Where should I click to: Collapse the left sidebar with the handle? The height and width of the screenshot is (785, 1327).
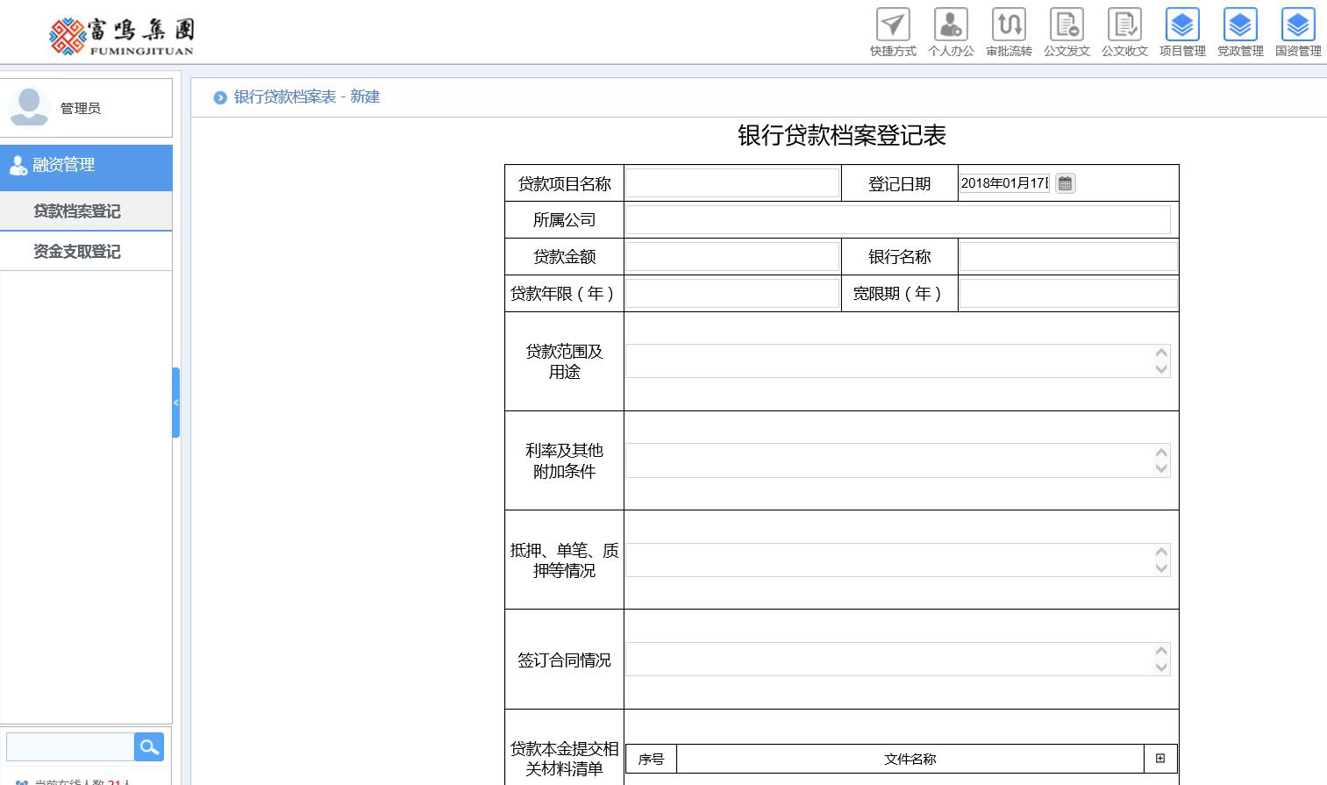point(176,403)
